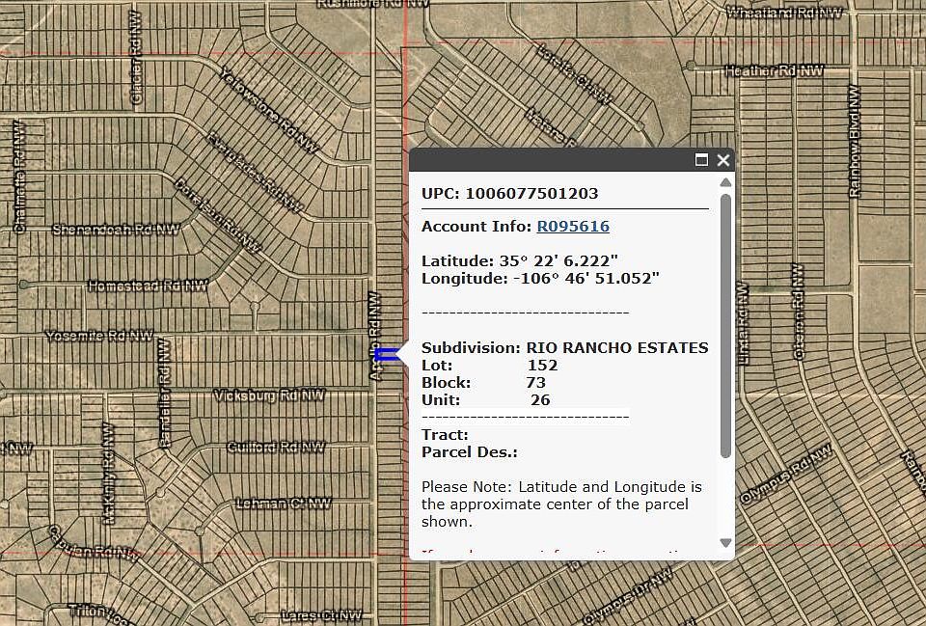Click the Yosemite Rd NW street label
The image size is (926, 626).
point(99,336)
